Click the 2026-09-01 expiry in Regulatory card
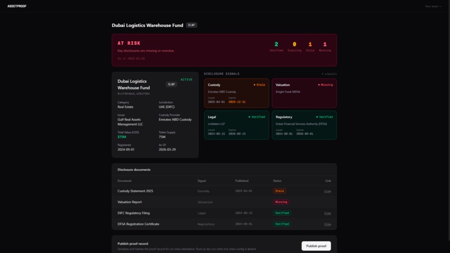 point(304,134)
